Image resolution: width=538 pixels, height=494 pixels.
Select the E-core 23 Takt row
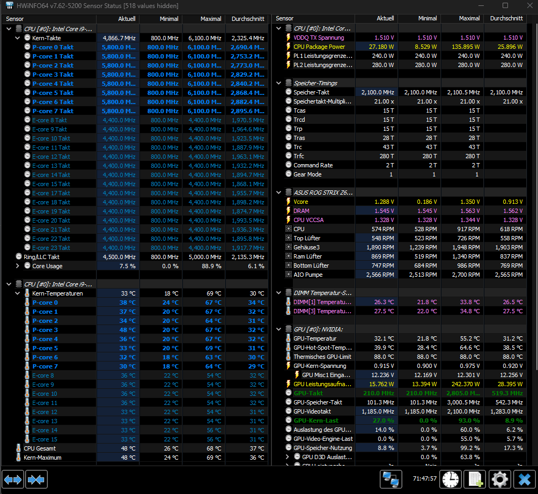(135, 248)
